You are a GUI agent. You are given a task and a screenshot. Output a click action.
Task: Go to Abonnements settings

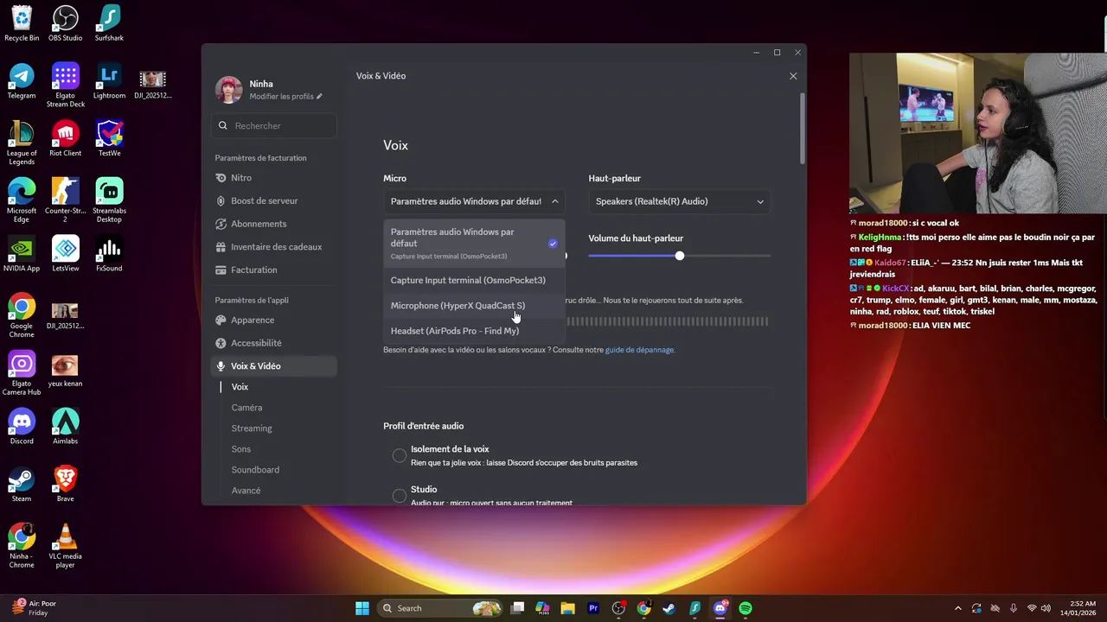[x=274, y=224]
